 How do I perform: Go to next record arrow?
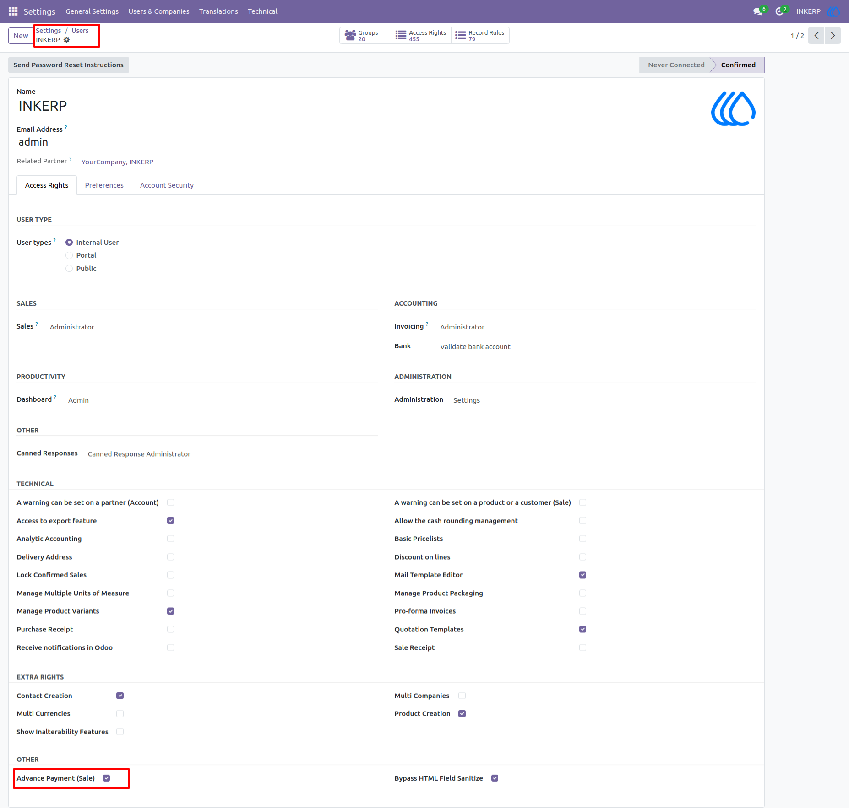pos(833,36)
